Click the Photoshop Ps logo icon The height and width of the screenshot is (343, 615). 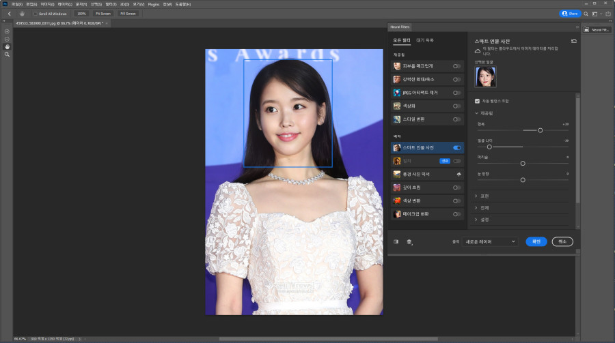pyautogui.click(x=5, y=4)
